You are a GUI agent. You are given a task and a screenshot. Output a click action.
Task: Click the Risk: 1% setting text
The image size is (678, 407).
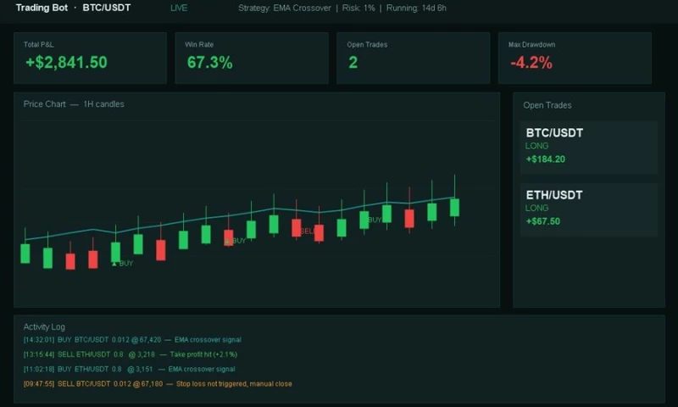358,8
